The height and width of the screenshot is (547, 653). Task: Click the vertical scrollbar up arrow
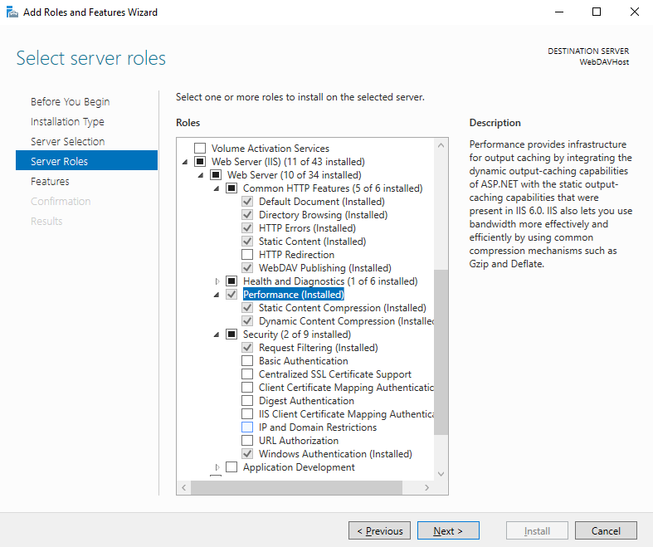[441, 145]
